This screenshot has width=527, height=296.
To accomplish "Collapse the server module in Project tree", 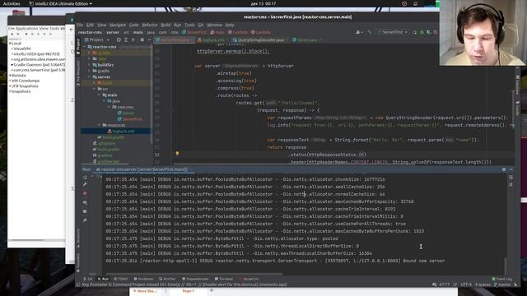I will (x=90, y=76).
